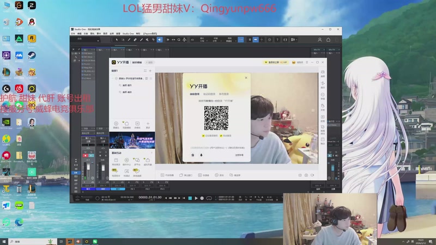Click the More plus icon in YY sources

(148, 125)
